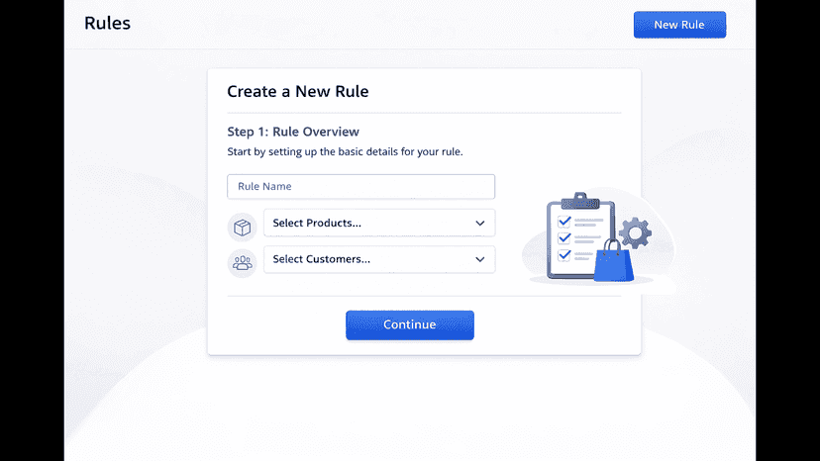The image size is (820, 461).
Task: Tick the first checkbox on the clipboard
Action: tap(564, 222)
